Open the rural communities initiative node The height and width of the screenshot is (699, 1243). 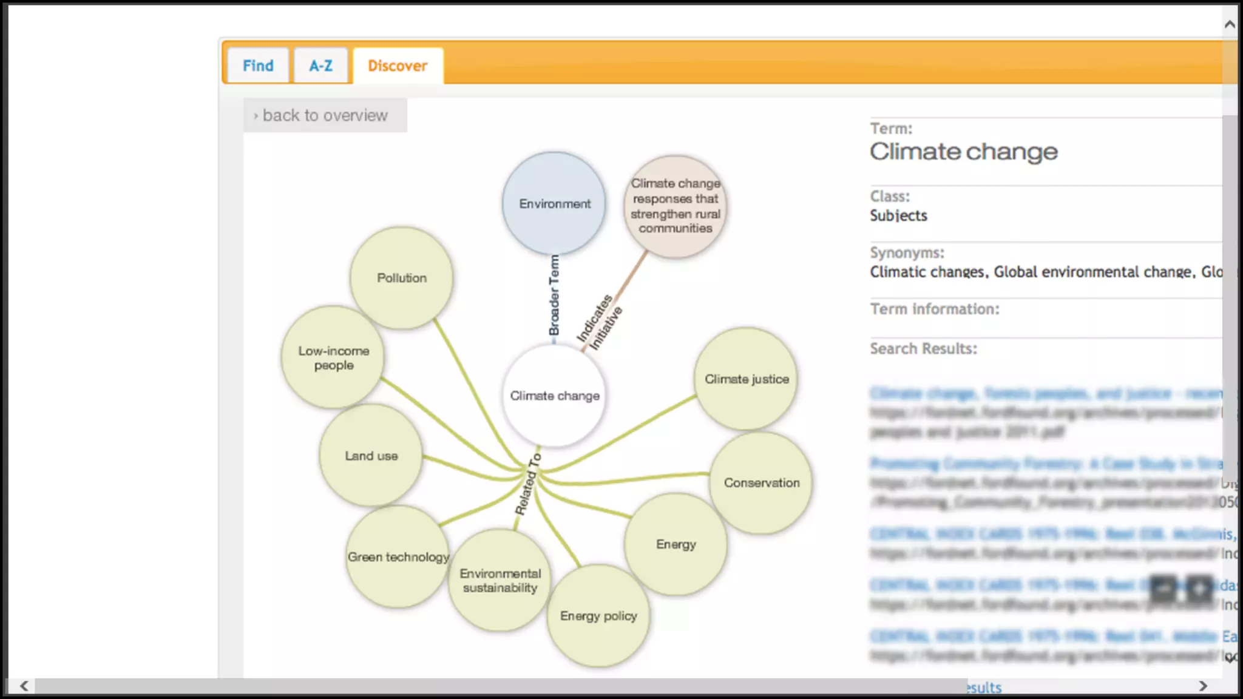point(675,206)
